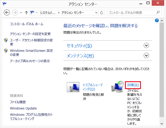Click the セキュリティ(S) section heading
Image resolution: width=166 pixels, height=128 pixels.
[x=79, y=46]
